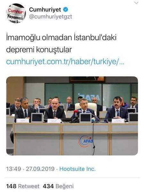The image size is (144, 192).
Task: Click the 27.09.2019 date
Action: 40,169
